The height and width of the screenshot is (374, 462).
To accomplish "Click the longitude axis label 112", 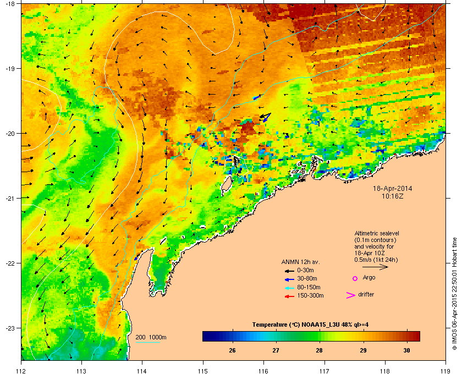I will tap(21, 371).
